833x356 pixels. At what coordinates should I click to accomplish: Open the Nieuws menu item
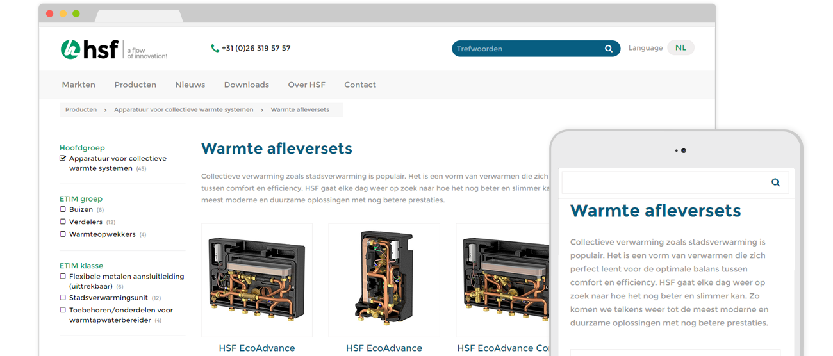pos(190,85)
